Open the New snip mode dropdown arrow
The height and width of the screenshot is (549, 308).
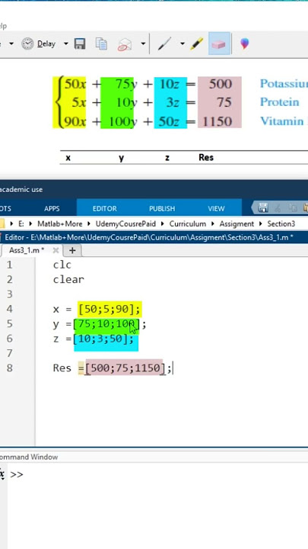point(11,44)
